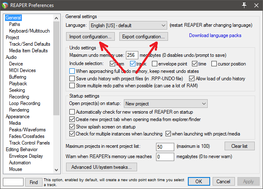This screenshot has height=189, width=263.
Task: Pin the Preferences window with pushpin icon
Action: pos(244,5)
